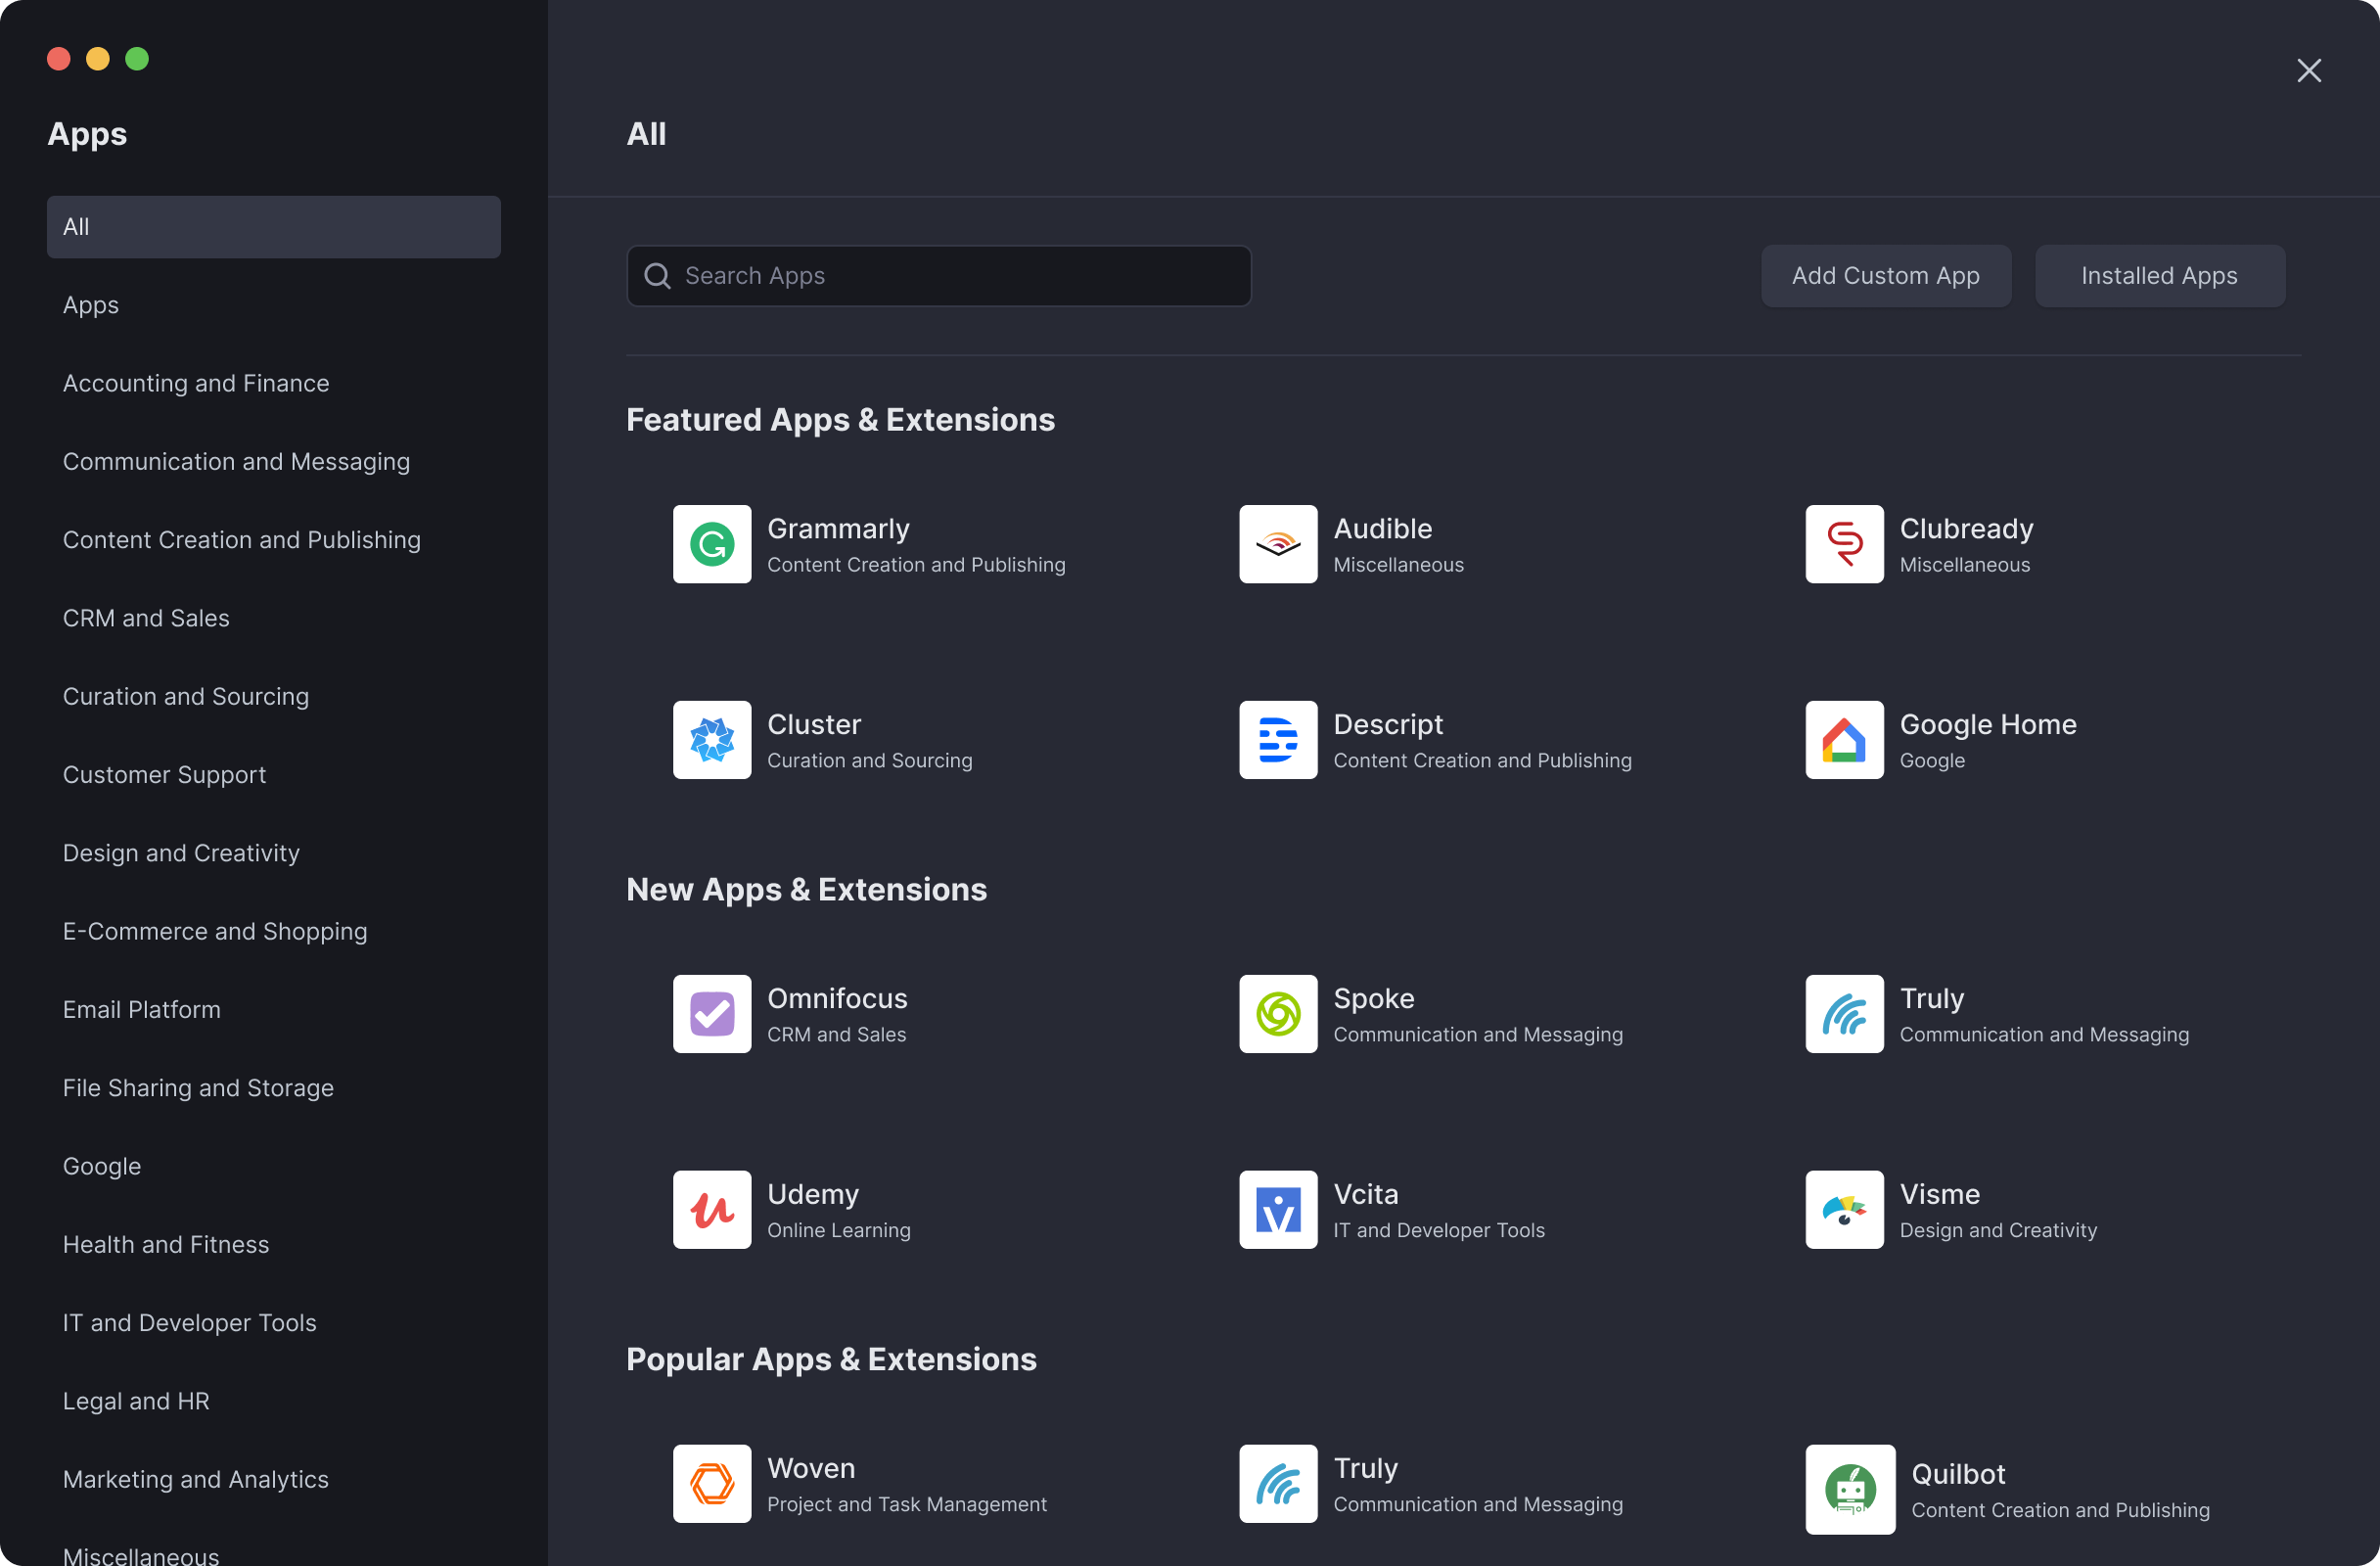This screenshot has height=1566, width=2380.
Task: Click "IT and Developer Tools" under Vcita
Action: pos(1439,1231)
